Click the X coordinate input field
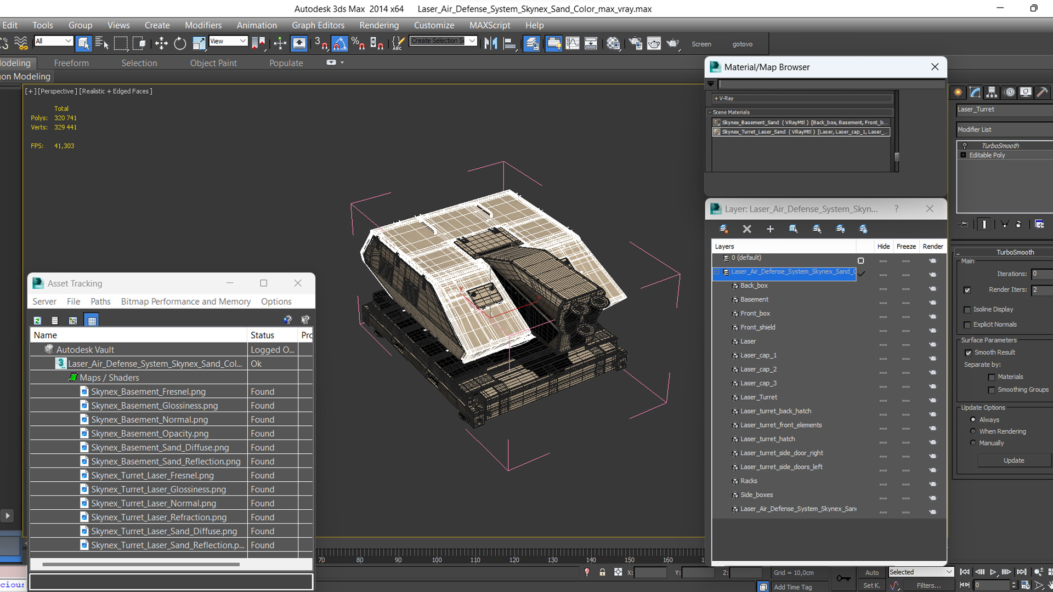Viewport: 1053px width, 592px height. click(x=650, y=572)
